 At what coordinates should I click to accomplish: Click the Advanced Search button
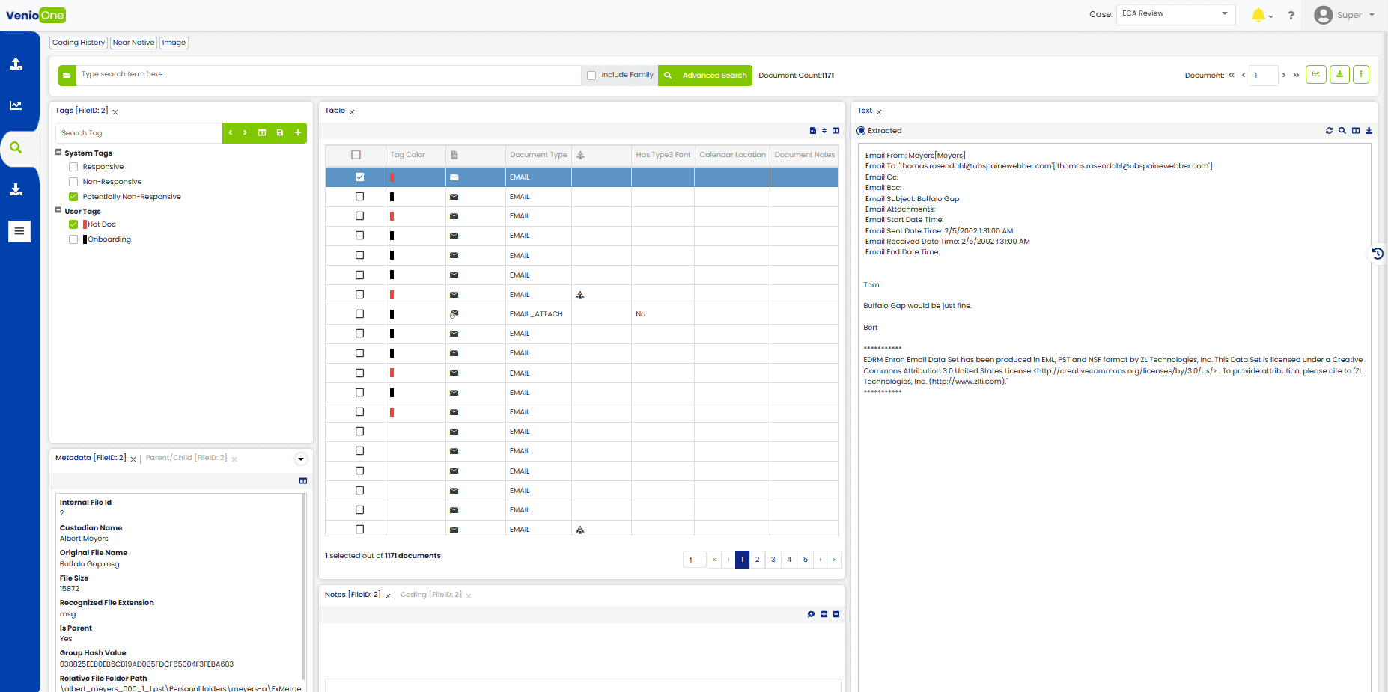coord(705,76)
